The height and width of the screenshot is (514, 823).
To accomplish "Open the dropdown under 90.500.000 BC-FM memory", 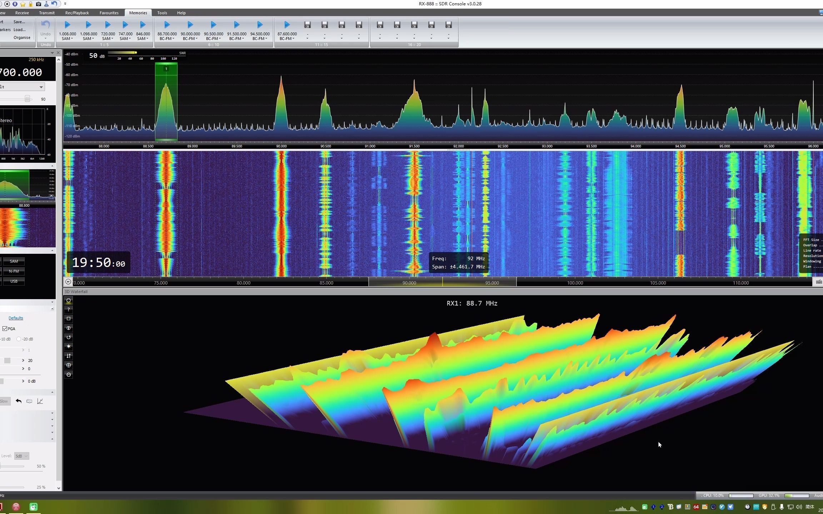I will pyautogui.click(x=220, y=39).
